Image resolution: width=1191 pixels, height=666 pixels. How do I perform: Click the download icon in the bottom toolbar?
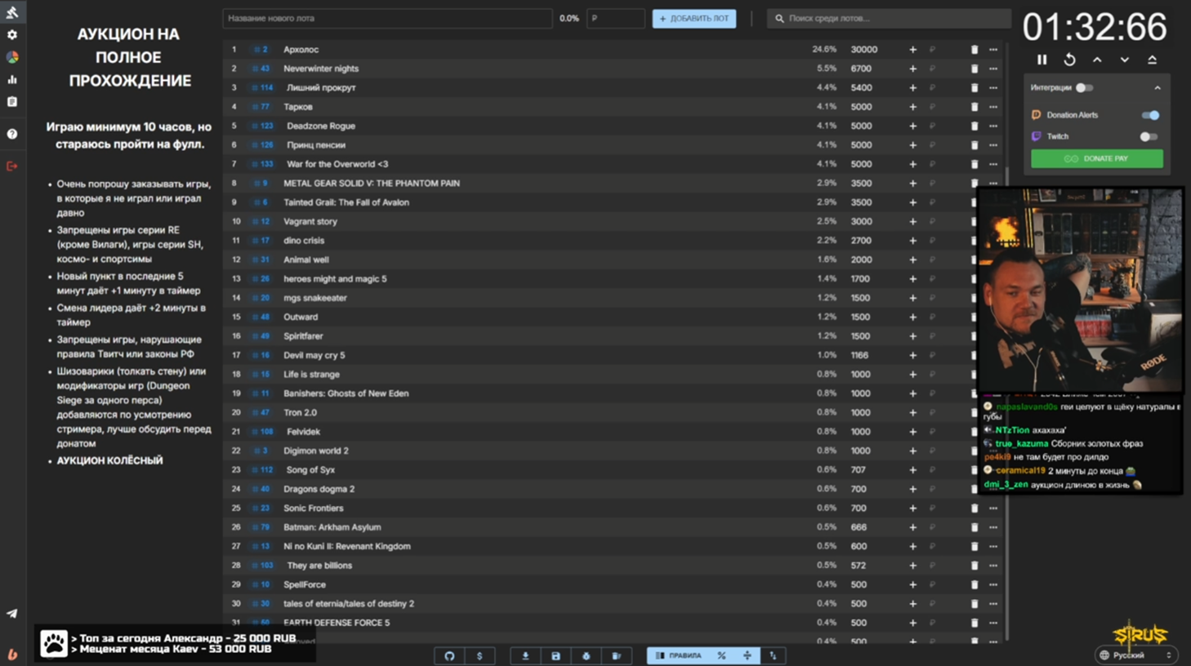[x=525, y=655]
